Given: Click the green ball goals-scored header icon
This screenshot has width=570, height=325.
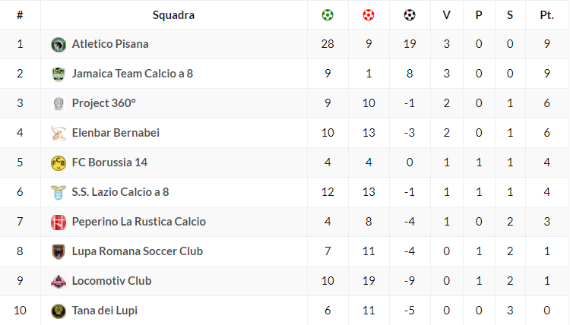Looking at the screenshot, I should click(328, 14).
